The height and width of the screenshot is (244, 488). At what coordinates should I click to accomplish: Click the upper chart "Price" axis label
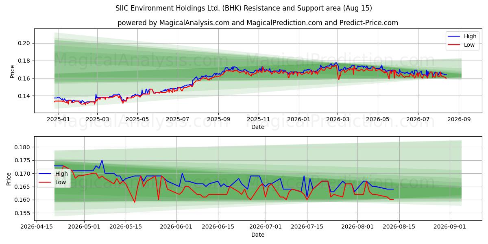pyautogui.click(x=12, y=72)
